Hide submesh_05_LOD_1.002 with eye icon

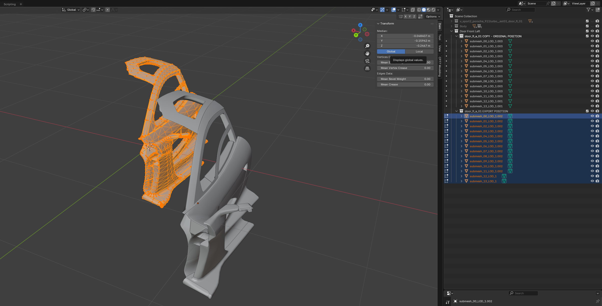pos(592,141)
